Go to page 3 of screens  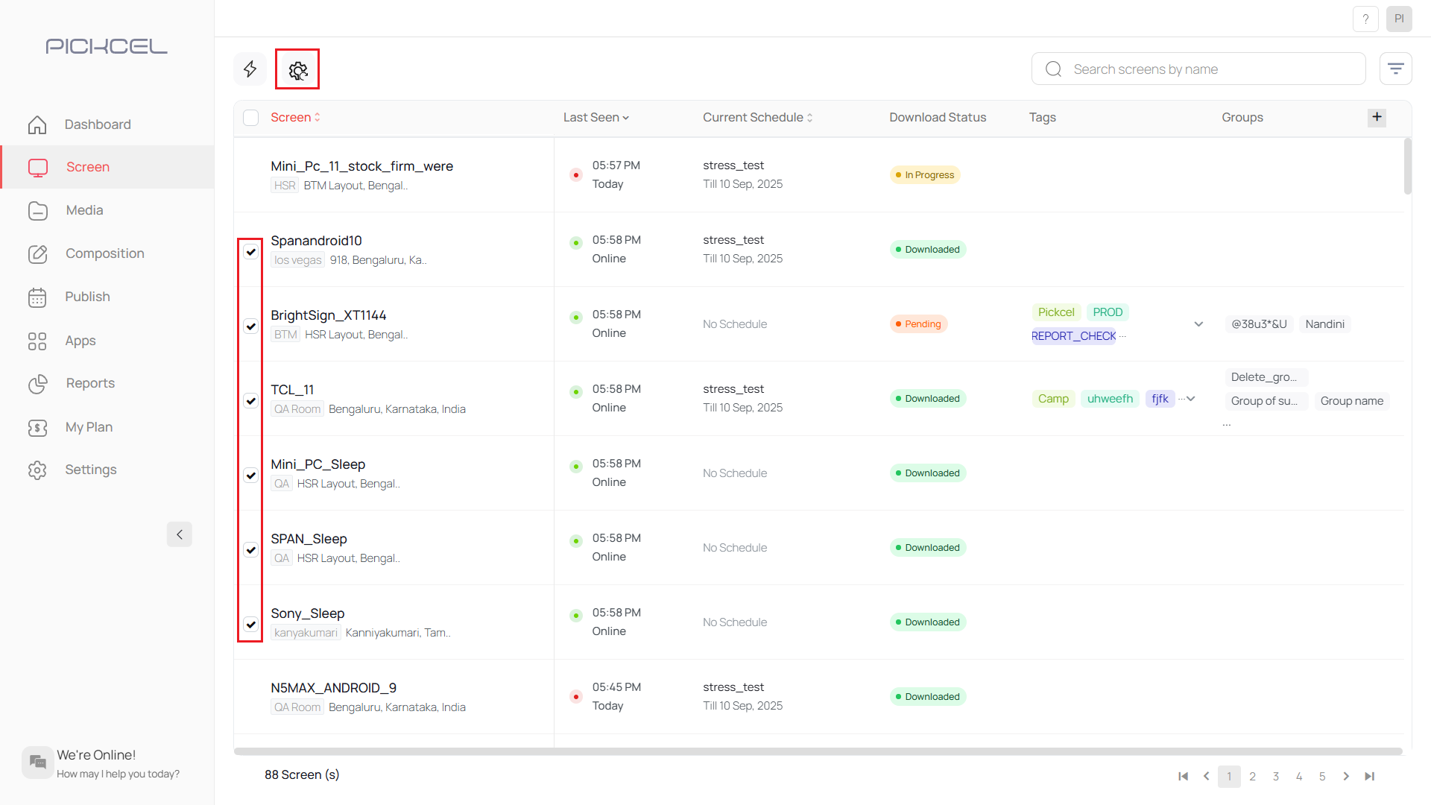point(1276,776)
